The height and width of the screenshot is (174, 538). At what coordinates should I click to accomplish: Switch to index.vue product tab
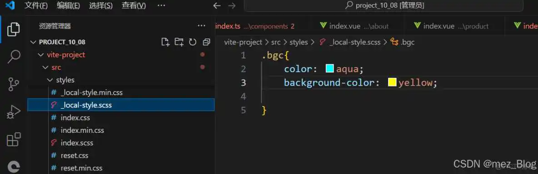(x=453, y=26)
